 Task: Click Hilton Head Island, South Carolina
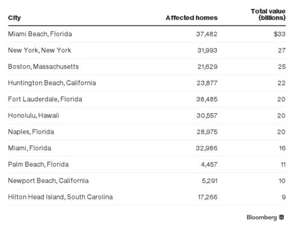point(60,197)
